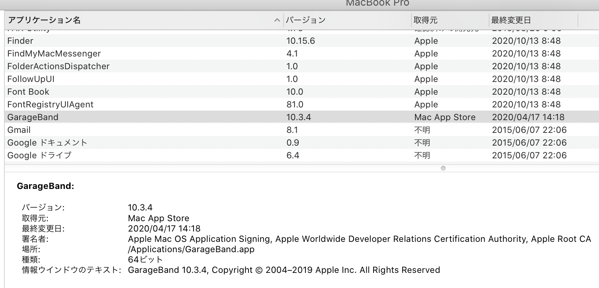Screen dimensions: 599x288
Task: Click the 取得元 column header
Action: point(425,20)
